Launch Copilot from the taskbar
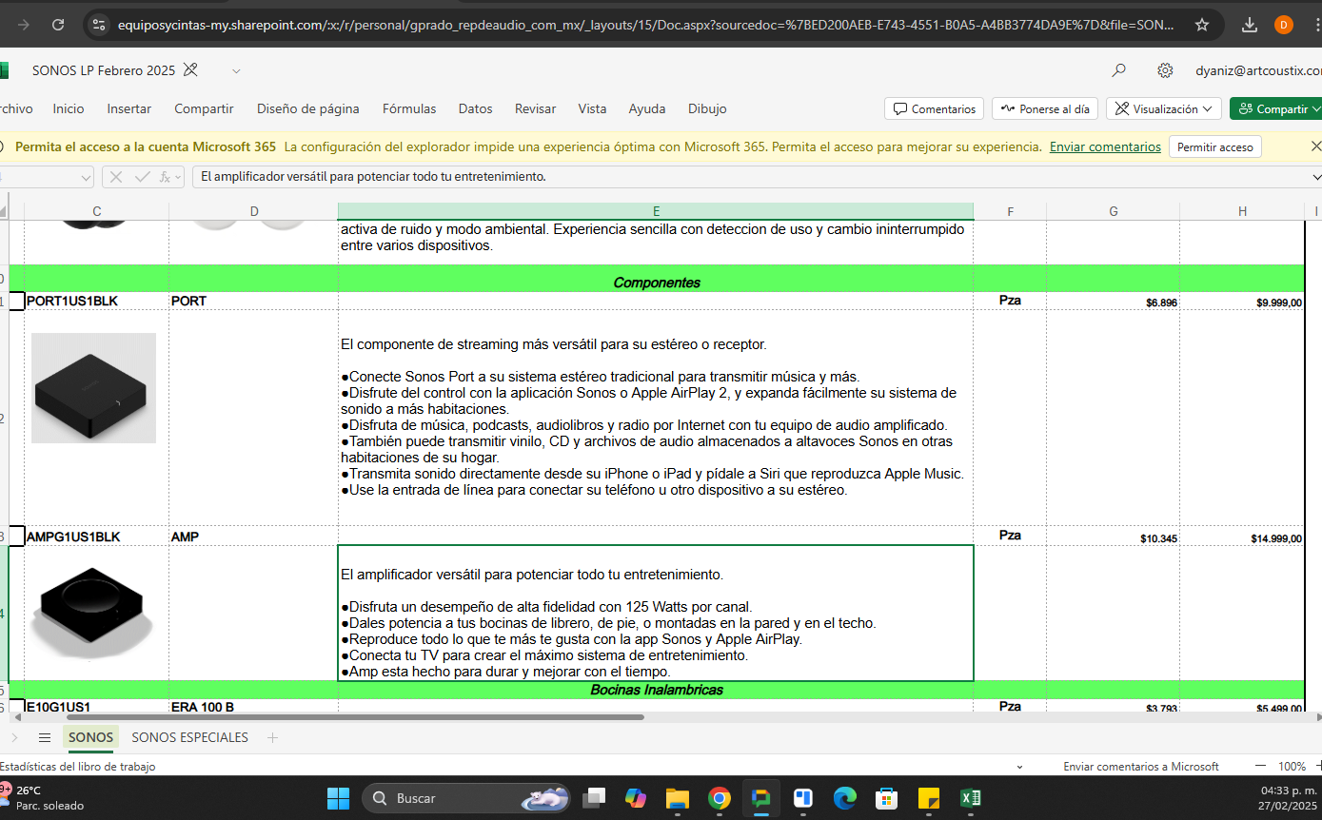Viewport: 1322px width, 820px height. pyautogui.click(x=636, y=798)
